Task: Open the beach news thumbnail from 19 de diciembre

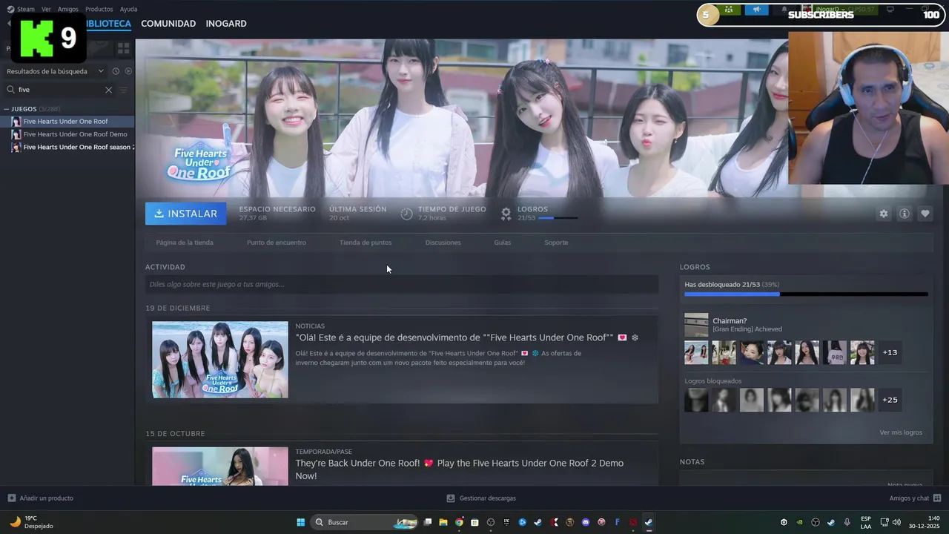Action: (x=220, y=360)
